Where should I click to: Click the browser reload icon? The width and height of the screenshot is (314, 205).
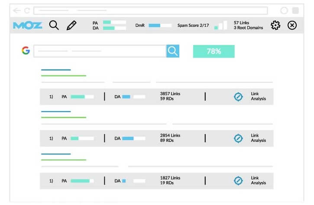pos(27,10)
